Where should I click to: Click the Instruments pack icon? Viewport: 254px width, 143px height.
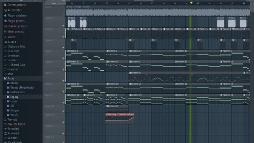point(8,92)
